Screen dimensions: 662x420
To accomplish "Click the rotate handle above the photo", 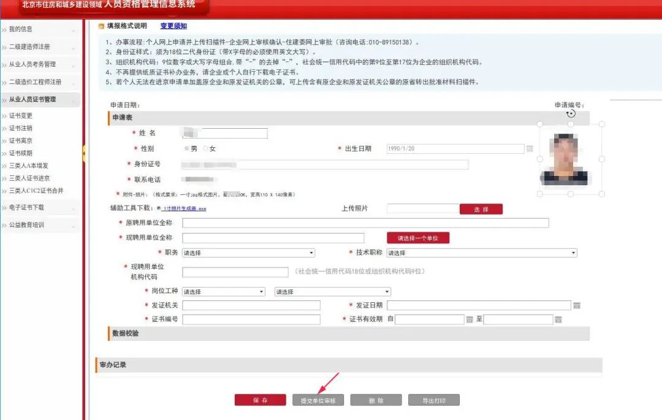I will (571, 113).
